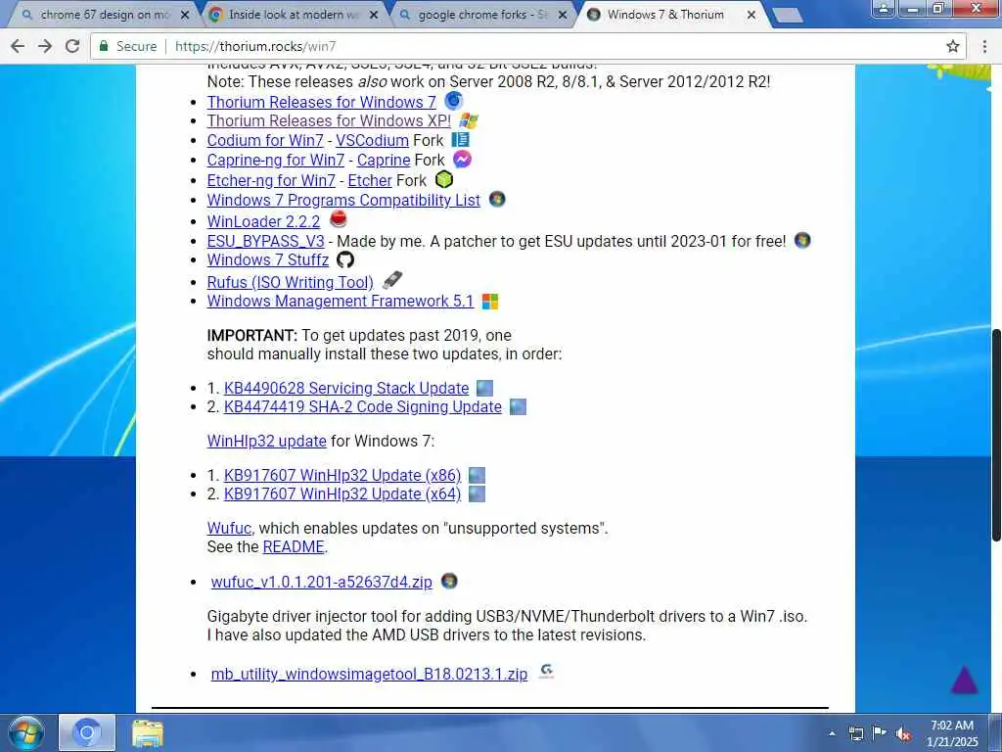Open Windows 7 Programs Compatibility List
The height and width of the screenshot is (752, 1002).
(343, 200)
